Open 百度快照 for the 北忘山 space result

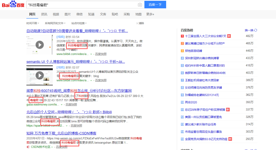(x=76, y=126)
